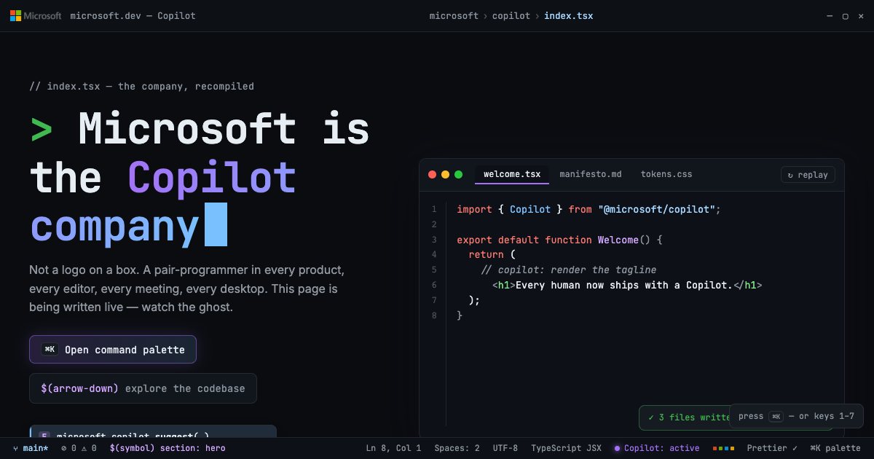Viewport: 874px width, 459px height.
Task: Click the export default function Welcome line
Action: point(560,240)
